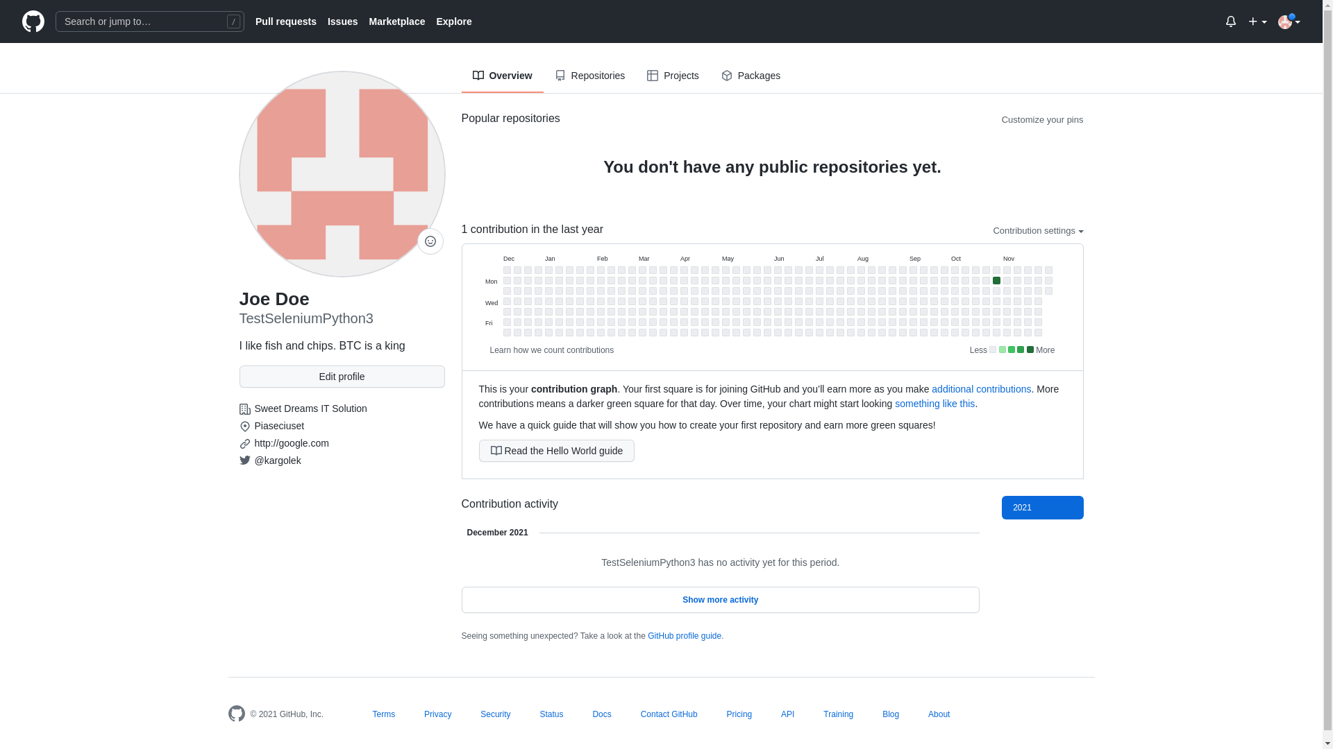Click the GitHub Octocat logo in header

pyautogui.click(x=33, y=21)
